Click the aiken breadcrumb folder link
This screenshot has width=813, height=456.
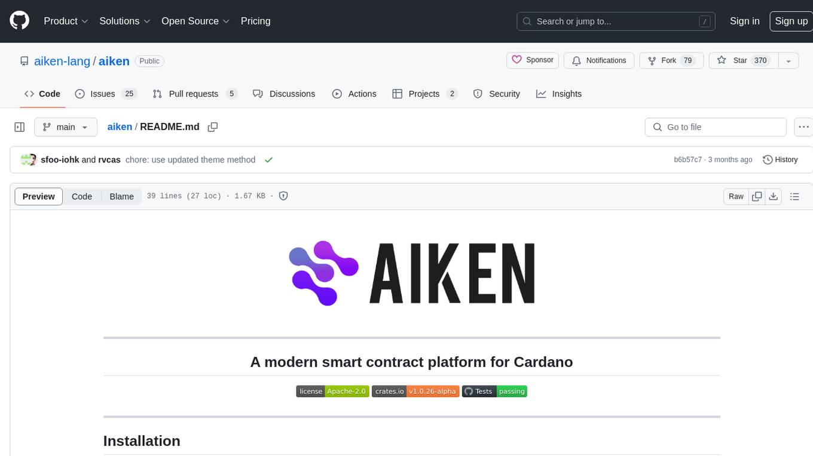coord(120,127)
